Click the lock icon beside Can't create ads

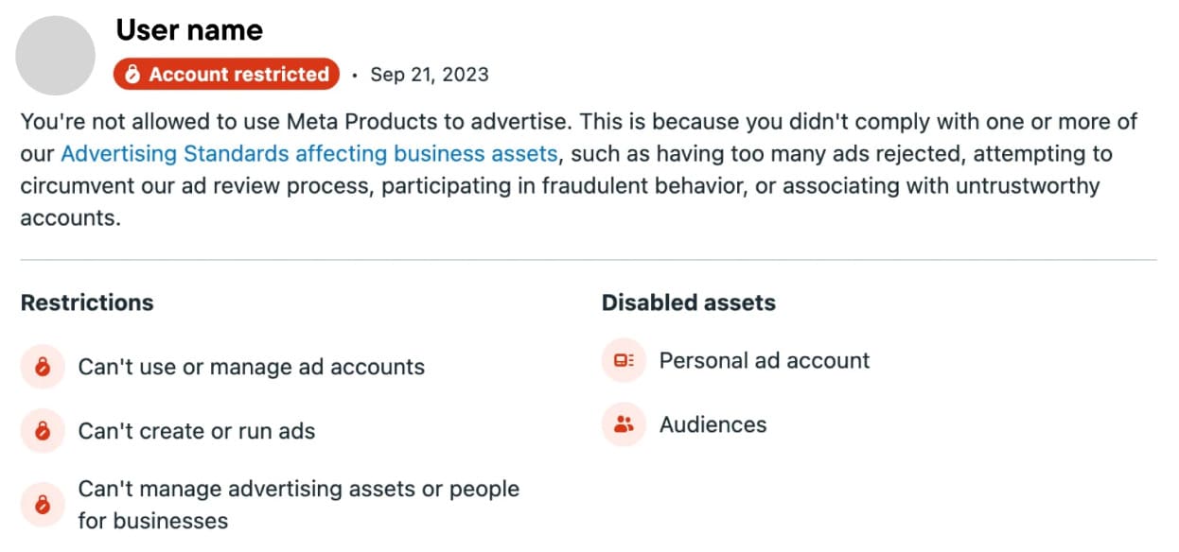coord(42,431)
